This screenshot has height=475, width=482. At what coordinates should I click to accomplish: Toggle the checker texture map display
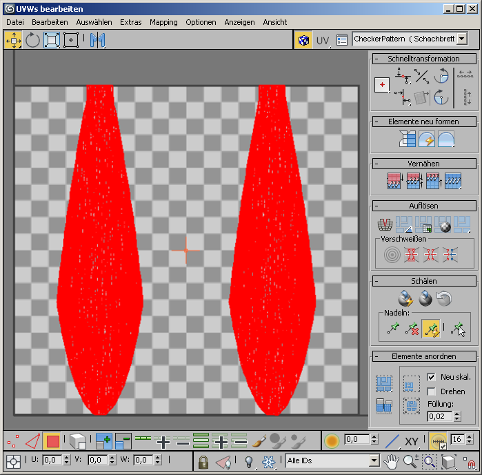[x=303, y=40]
